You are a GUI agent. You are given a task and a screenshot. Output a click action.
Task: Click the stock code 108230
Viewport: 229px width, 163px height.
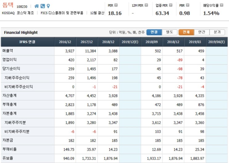[22, 7]
